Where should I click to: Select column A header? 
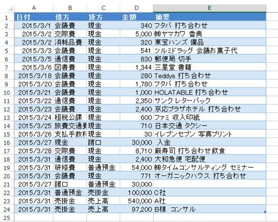33,8
